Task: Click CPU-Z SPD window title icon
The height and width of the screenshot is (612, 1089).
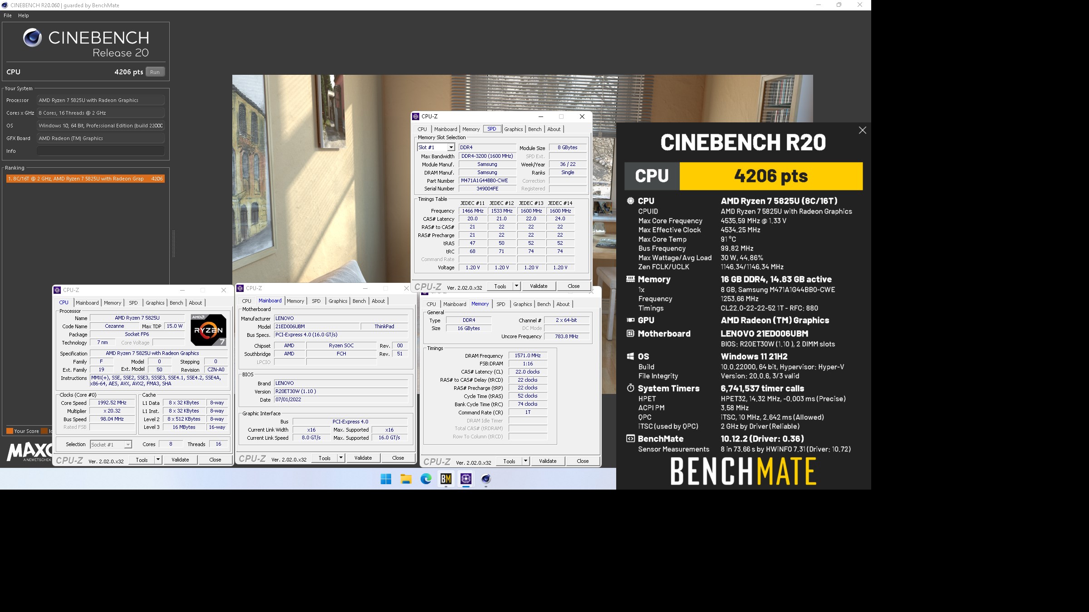Action: pos(416,117)
